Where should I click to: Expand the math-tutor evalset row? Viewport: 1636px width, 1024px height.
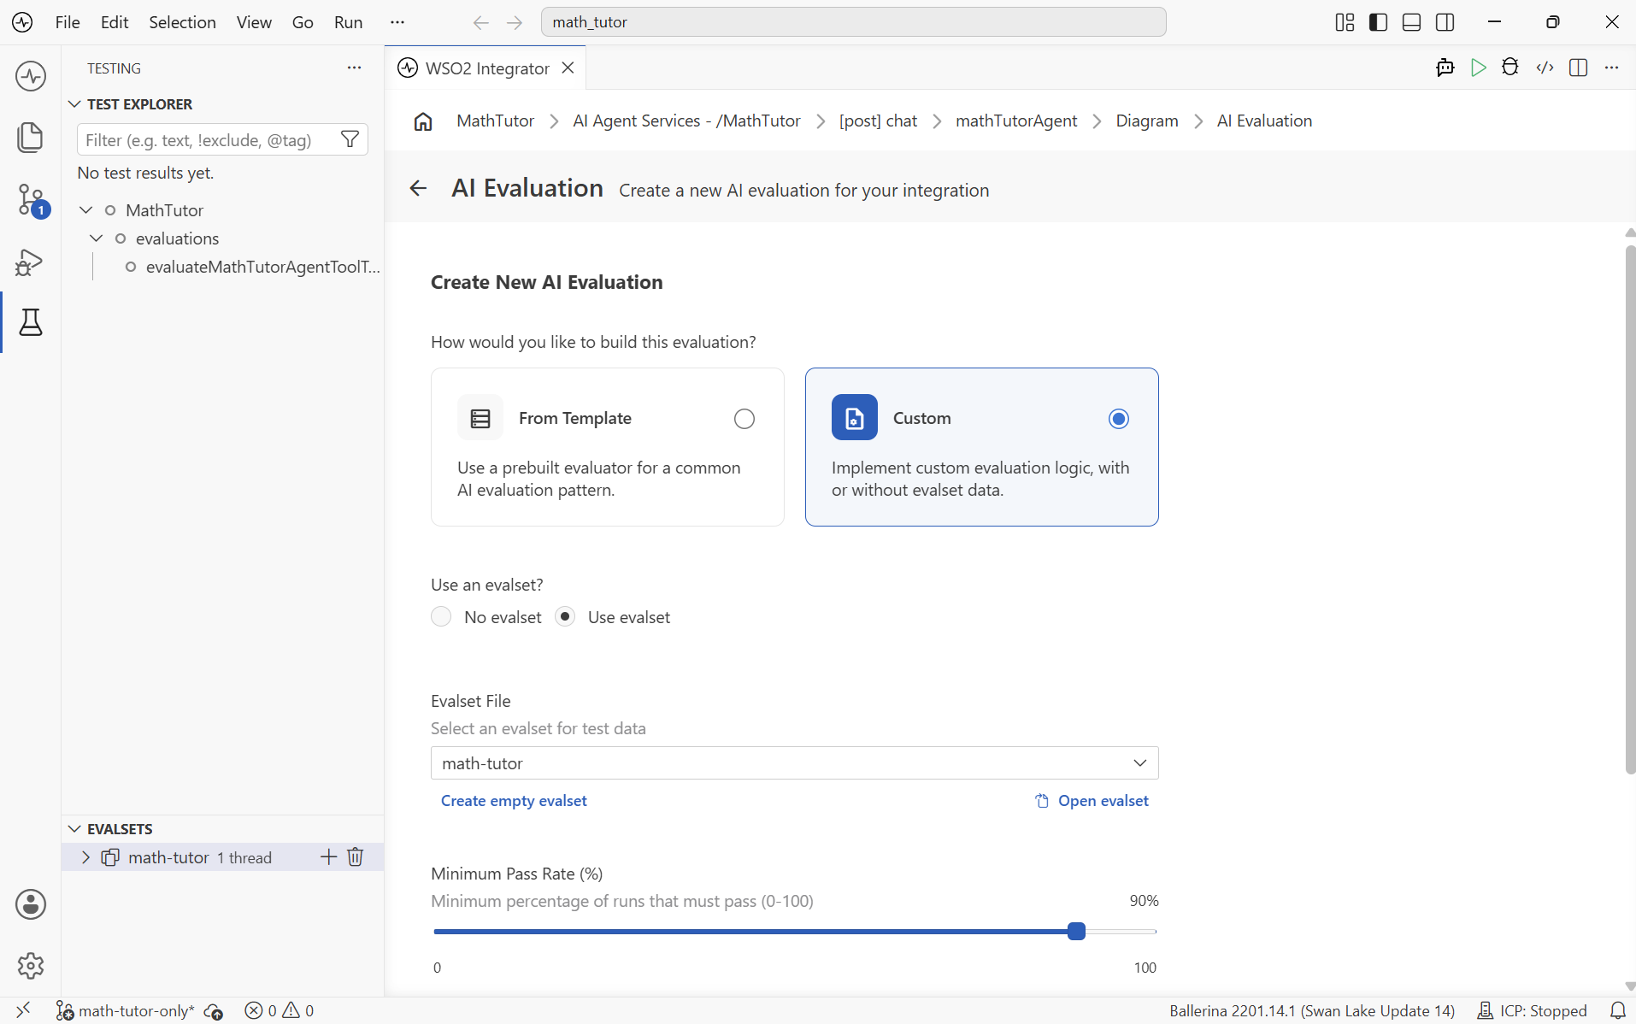[85, 857]
